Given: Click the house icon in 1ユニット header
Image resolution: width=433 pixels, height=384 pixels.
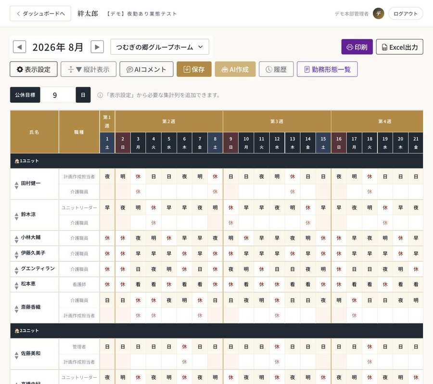Looking at the screenshot, I should pos(17,160).
